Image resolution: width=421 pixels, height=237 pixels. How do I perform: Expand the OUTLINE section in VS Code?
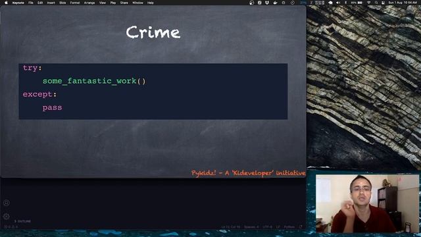point(22,221)
